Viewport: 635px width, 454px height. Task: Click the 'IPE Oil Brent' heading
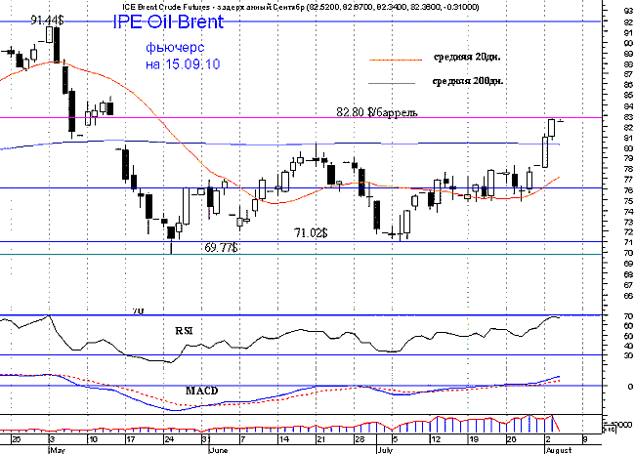(168, 21)
